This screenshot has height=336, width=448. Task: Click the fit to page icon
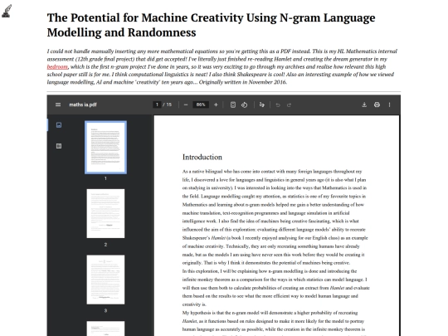click(233, 105)
